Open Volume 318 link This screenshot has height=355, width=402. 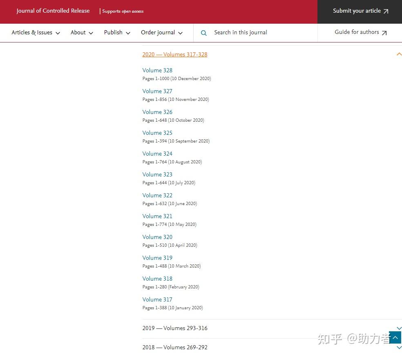tap(157, 279)
